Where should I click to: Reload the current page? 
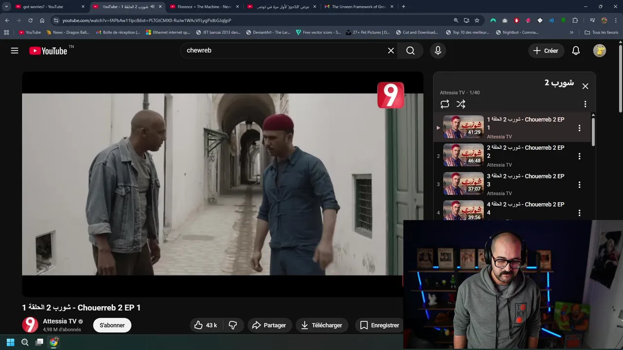pos(30,20)
